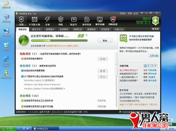Open the 360发布团购开放平台 log entry

tap(130, 101)
